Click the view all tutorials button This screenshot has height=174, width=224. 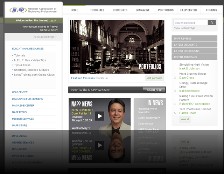185,119
